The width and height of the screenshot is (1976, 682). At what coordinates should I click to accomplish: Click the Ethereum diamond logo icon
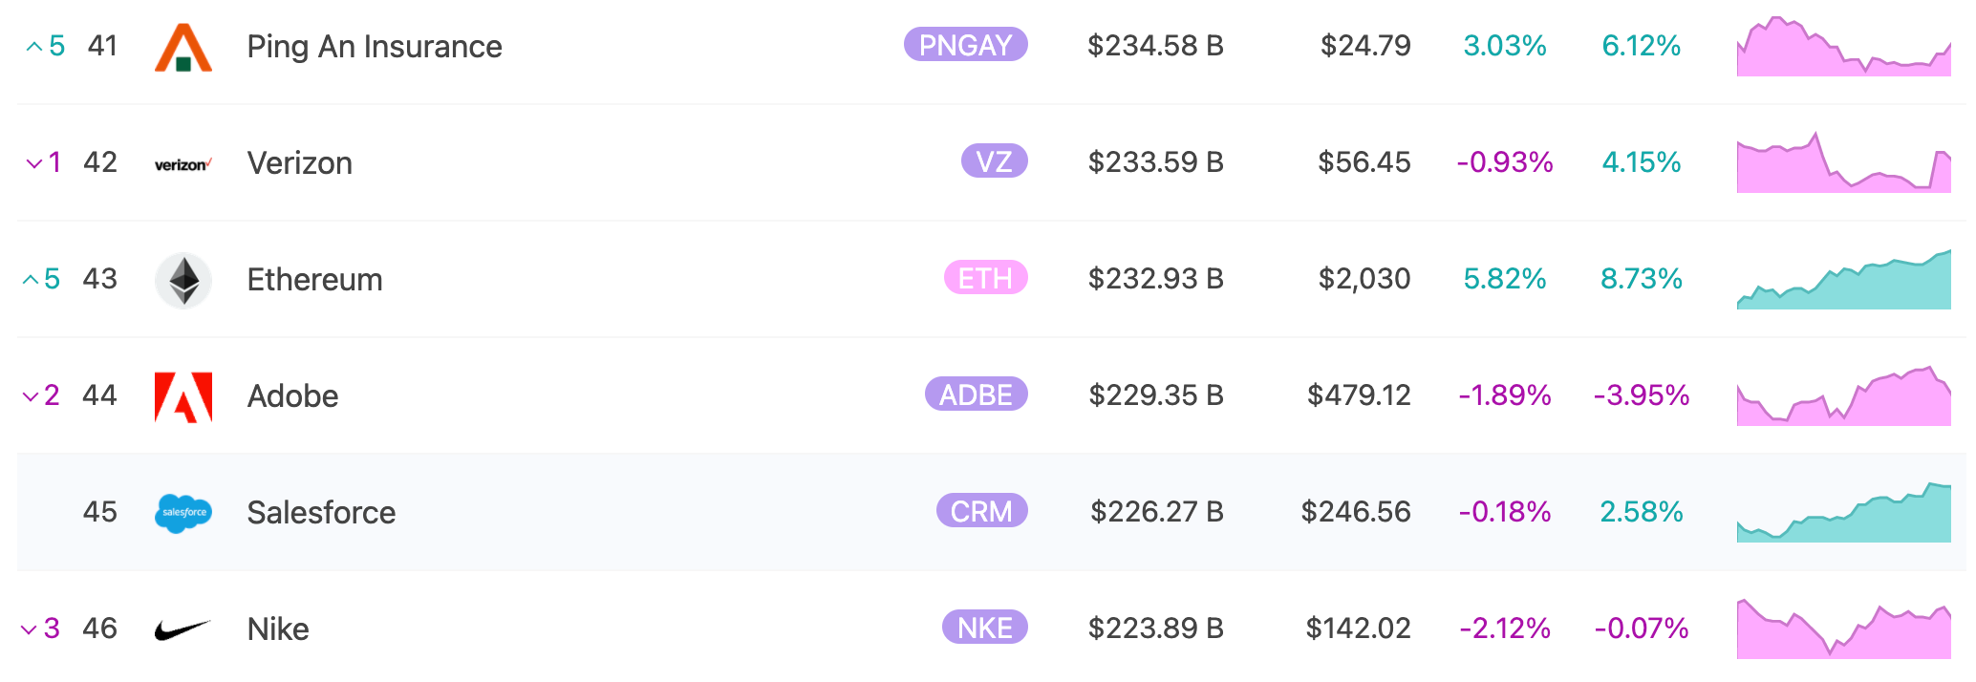click(x=183, y=281)
